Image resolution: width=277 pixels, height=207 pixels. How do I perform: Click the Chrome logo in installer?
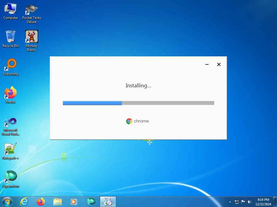[129, 121]
